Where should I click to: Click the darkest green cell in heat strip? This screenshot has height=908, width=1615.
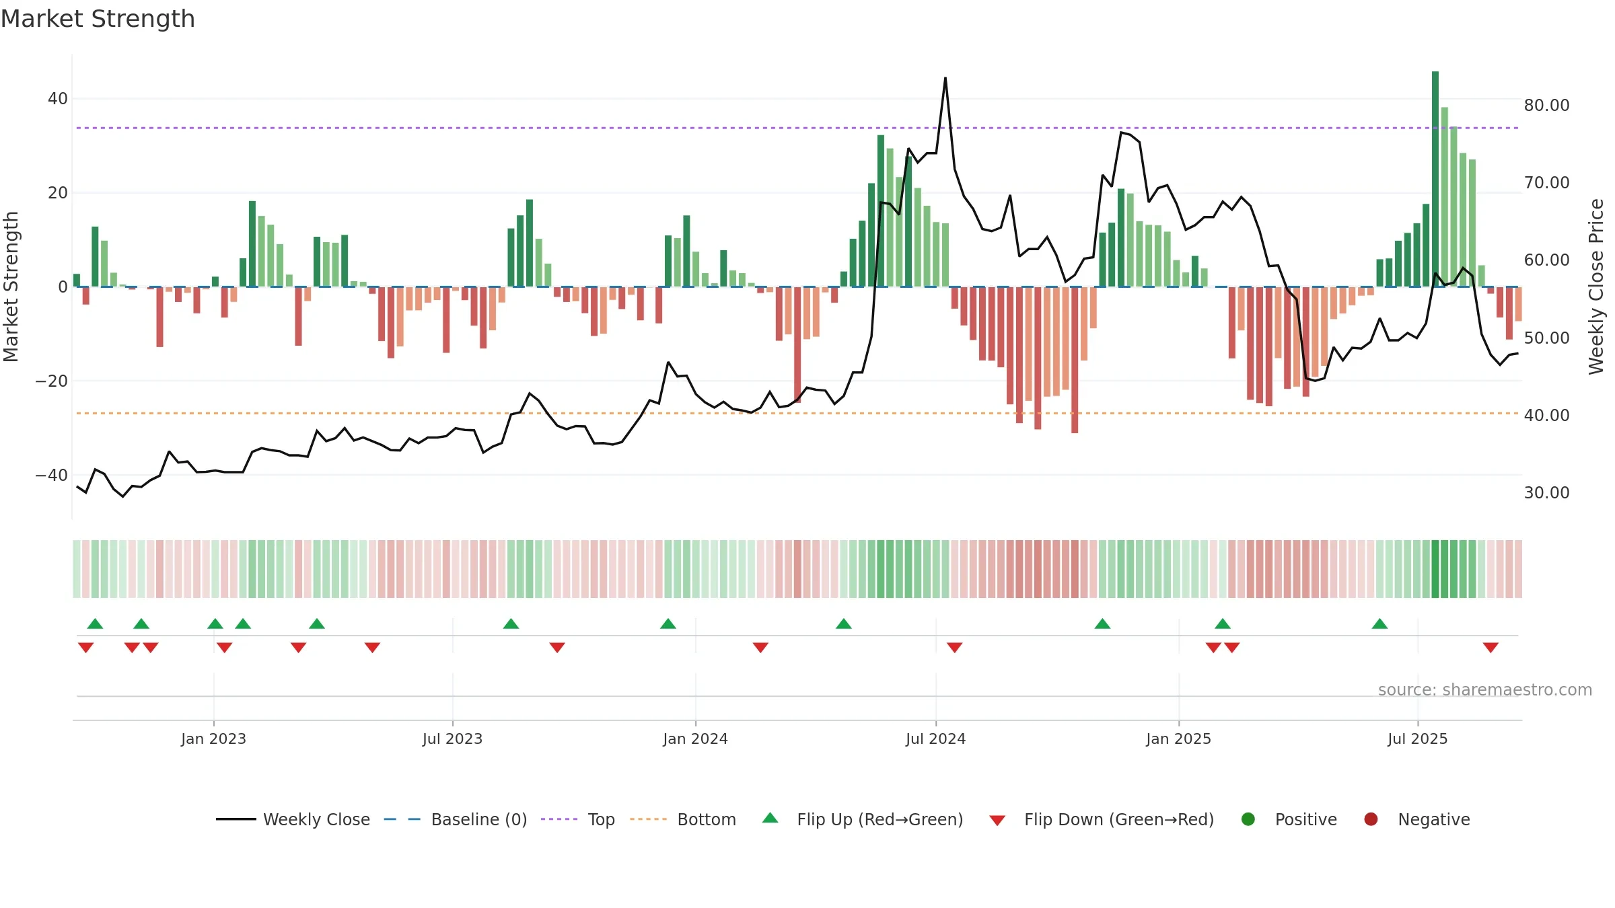pos(1435,569)
